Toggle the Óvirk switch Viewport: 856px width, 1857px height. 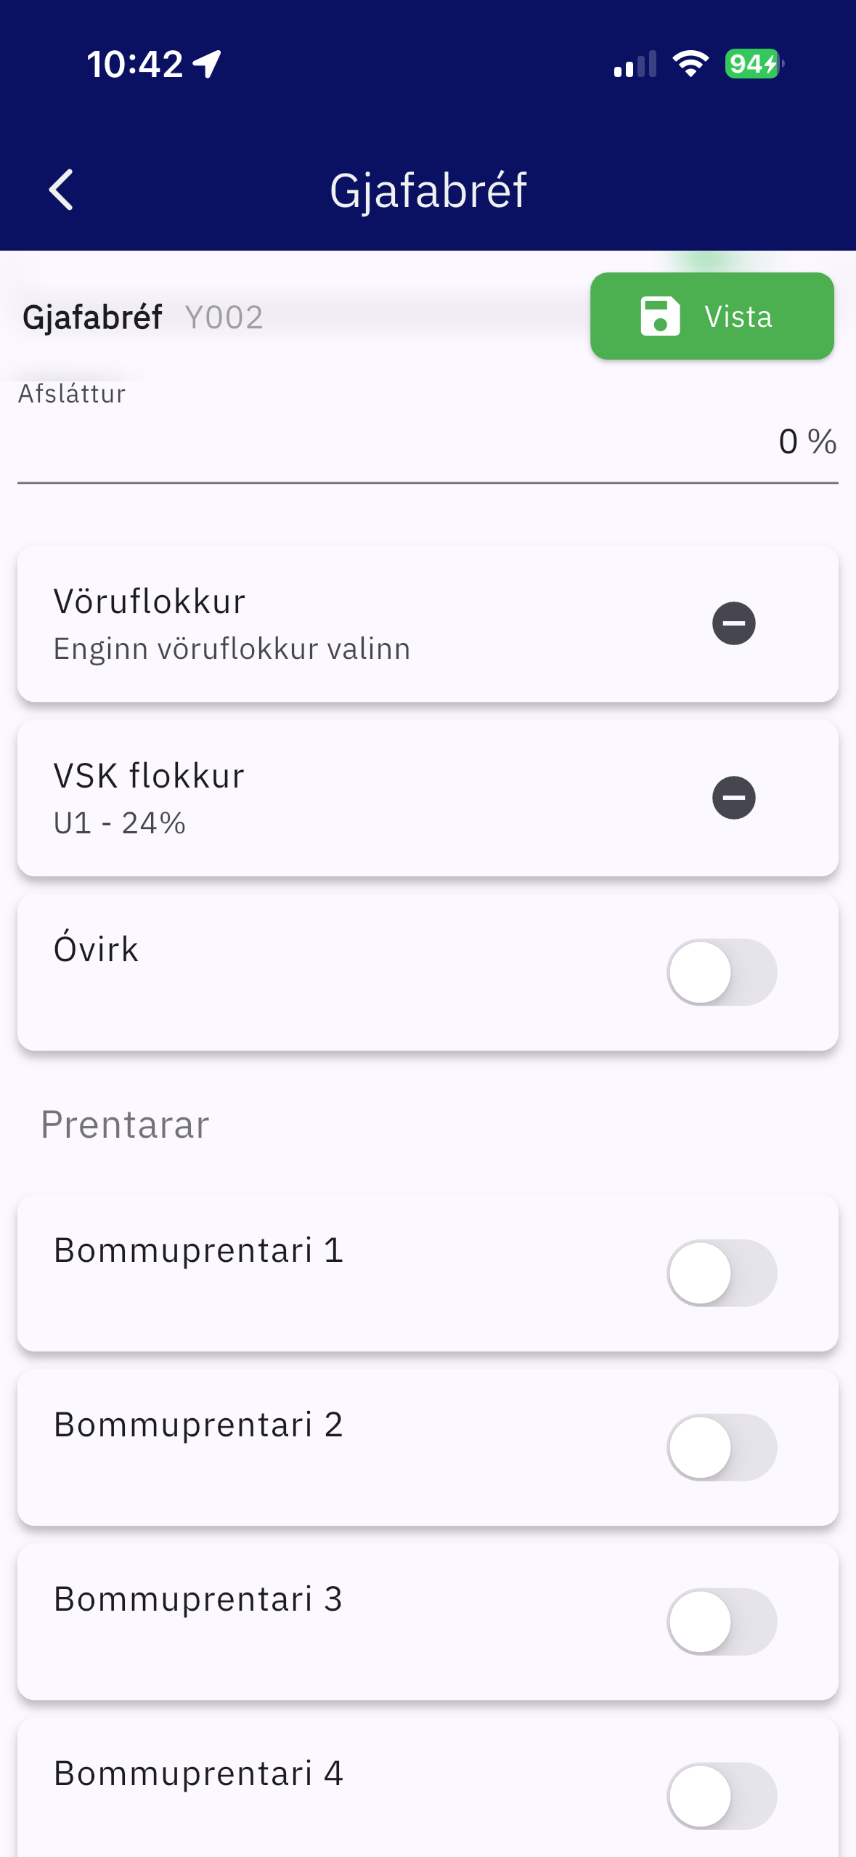coord(721,972)
